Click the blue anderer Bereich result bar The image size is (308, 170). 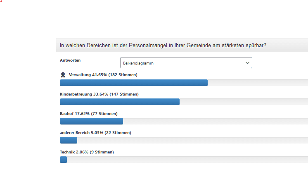pos(69,140)
